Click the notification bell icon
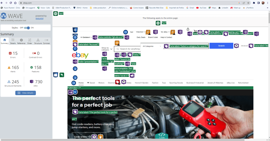This screenshot has height=141, width=270. tap(188, 29)
